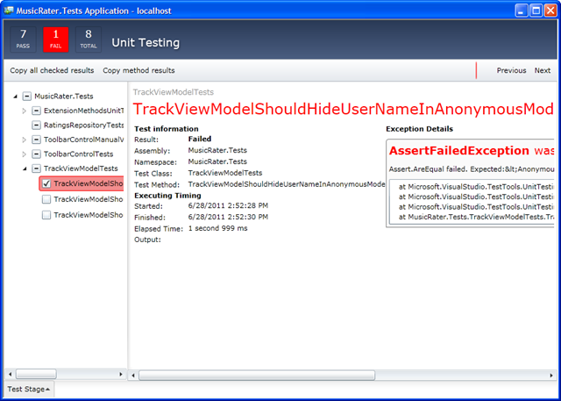Screen dimensions: 561x401
Task: Toggle the RatingsRepositoryTests checkbox
Action: click(x=37, y=125)
